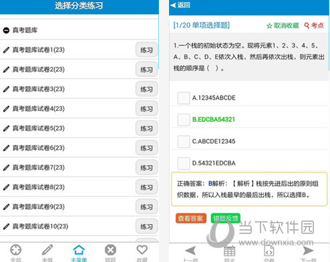Select answer checkbox D.54321EDCBA

[x=184, y=163]
